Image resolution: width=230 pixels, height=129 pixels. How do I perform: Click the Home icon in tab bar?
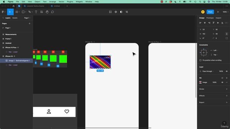tap(14, 6)
